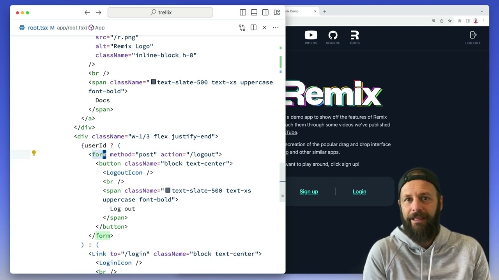
Task: Click the slate-500 swatch in the Docs span
Action: [x=153, y=82]
